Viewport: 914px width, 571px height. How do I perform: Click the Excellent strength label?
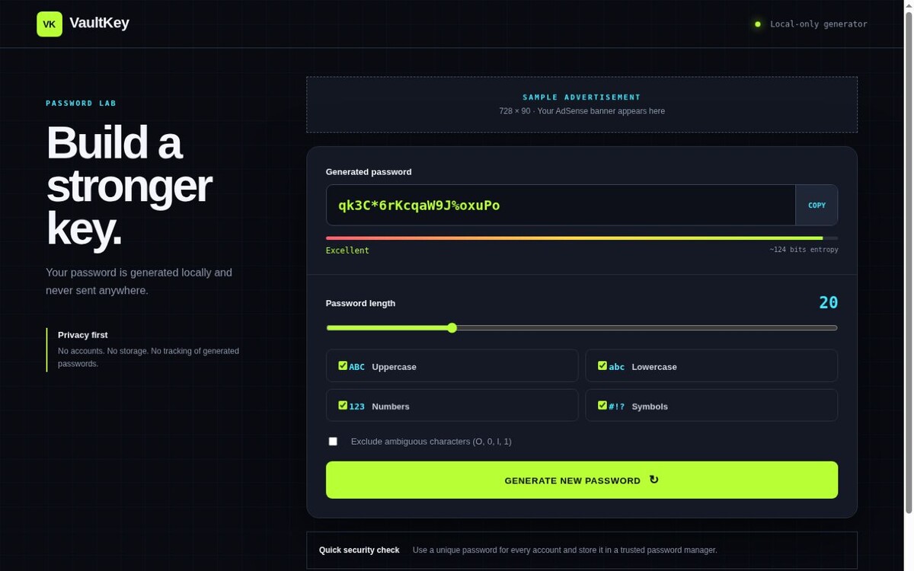[x=347, y=250]
